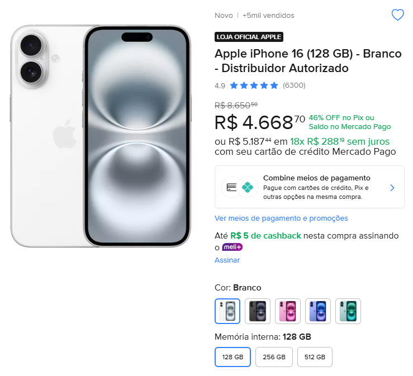Select the white iPhone color thumbnail
Screen dimensions: 413x376
tap(227, 311)
